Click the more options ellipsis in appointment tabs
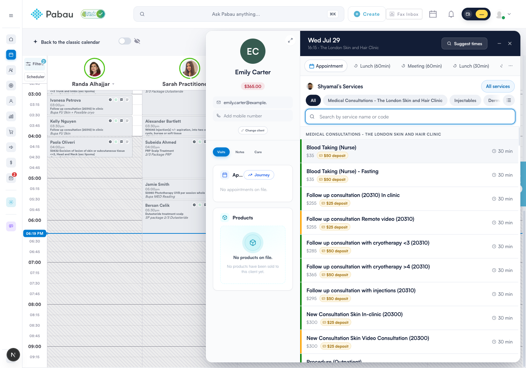This screenshot has height=368, width=526. pos(511,66)
